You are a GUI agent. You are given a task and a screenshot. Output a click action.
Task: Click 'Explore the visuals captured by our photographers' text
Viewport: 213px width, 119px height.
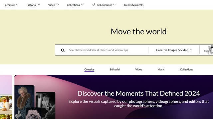138,103
